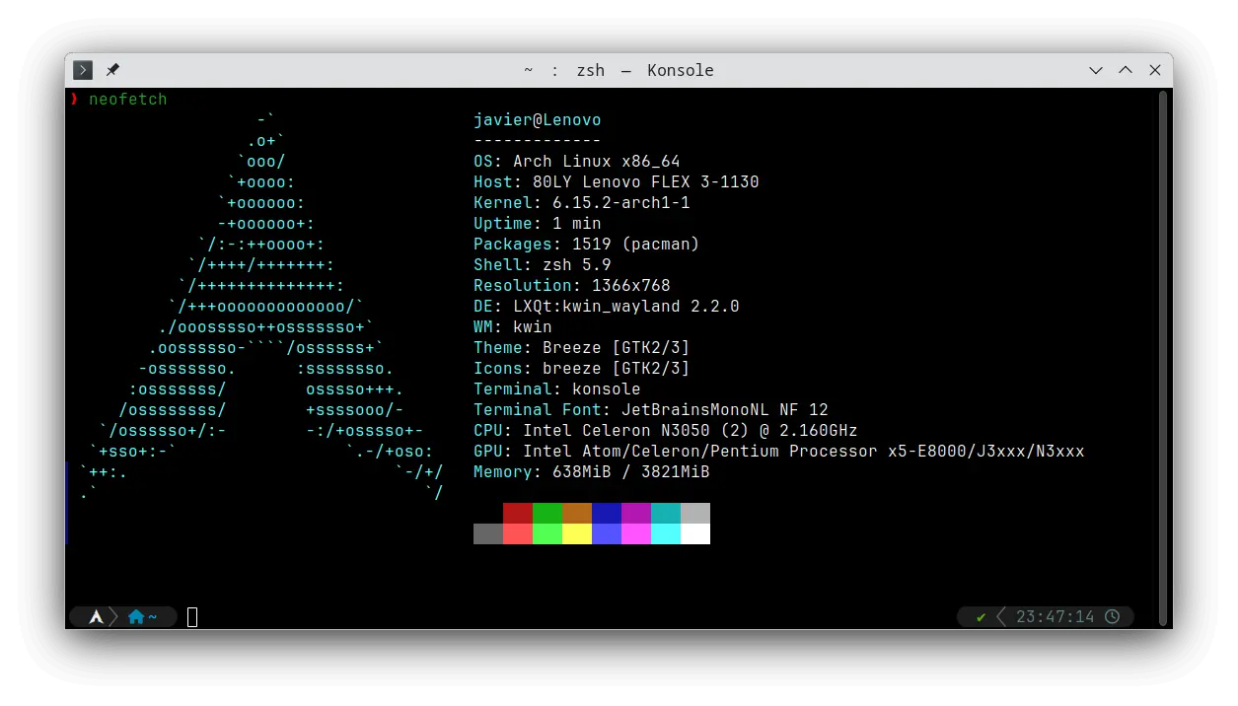Click the green checkmark status icon

click(x=981, y=617)
